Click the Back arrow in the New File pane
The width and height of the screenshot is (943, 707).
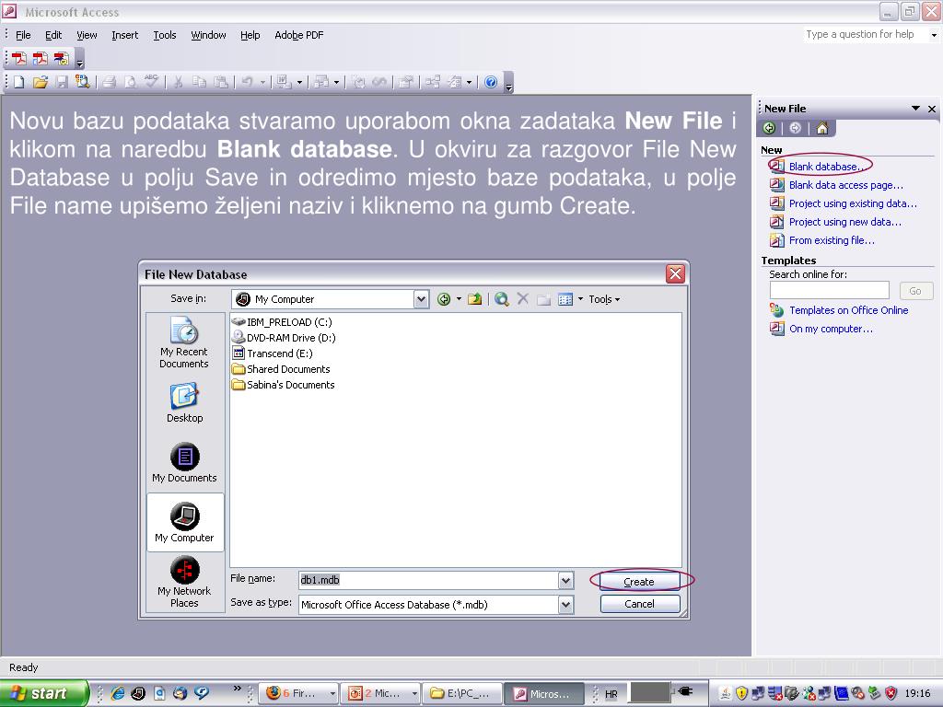(769, 128)
